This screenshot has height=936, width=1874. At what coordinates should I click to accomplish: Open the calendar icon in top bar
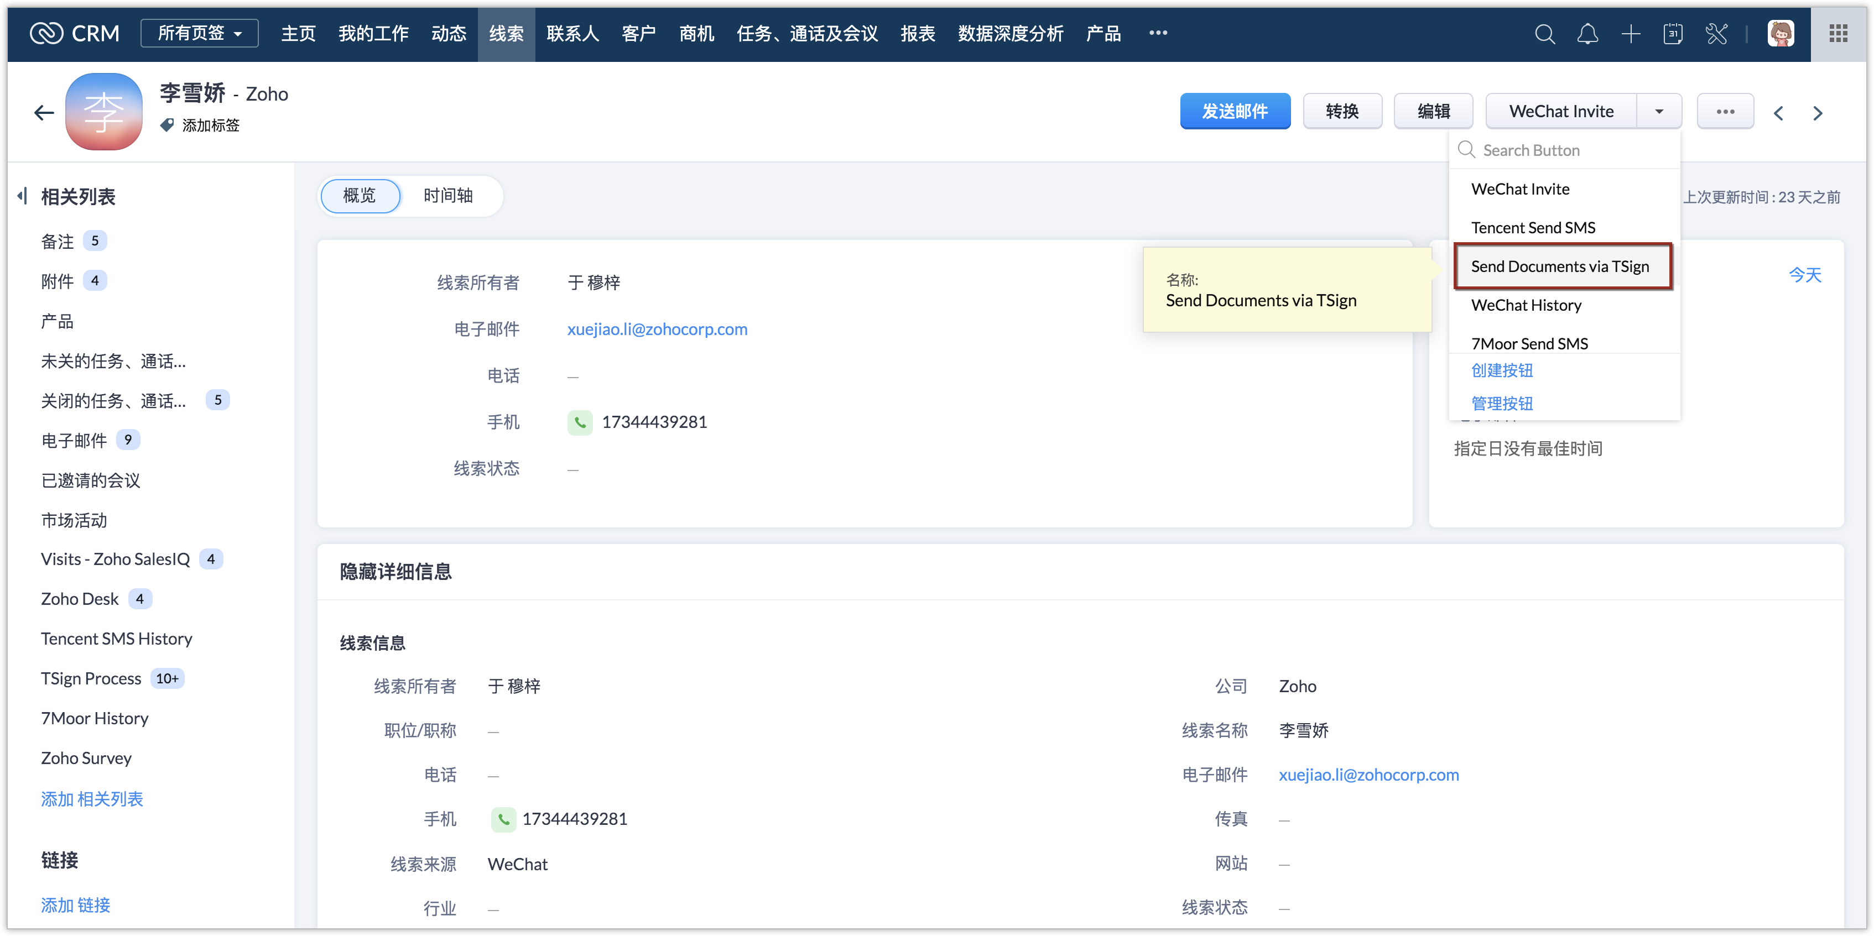pos(1673,34)
